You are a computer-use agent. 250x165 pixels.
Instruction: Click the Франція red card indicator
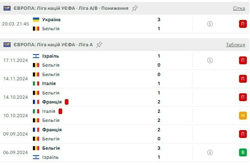coord(67,102)
